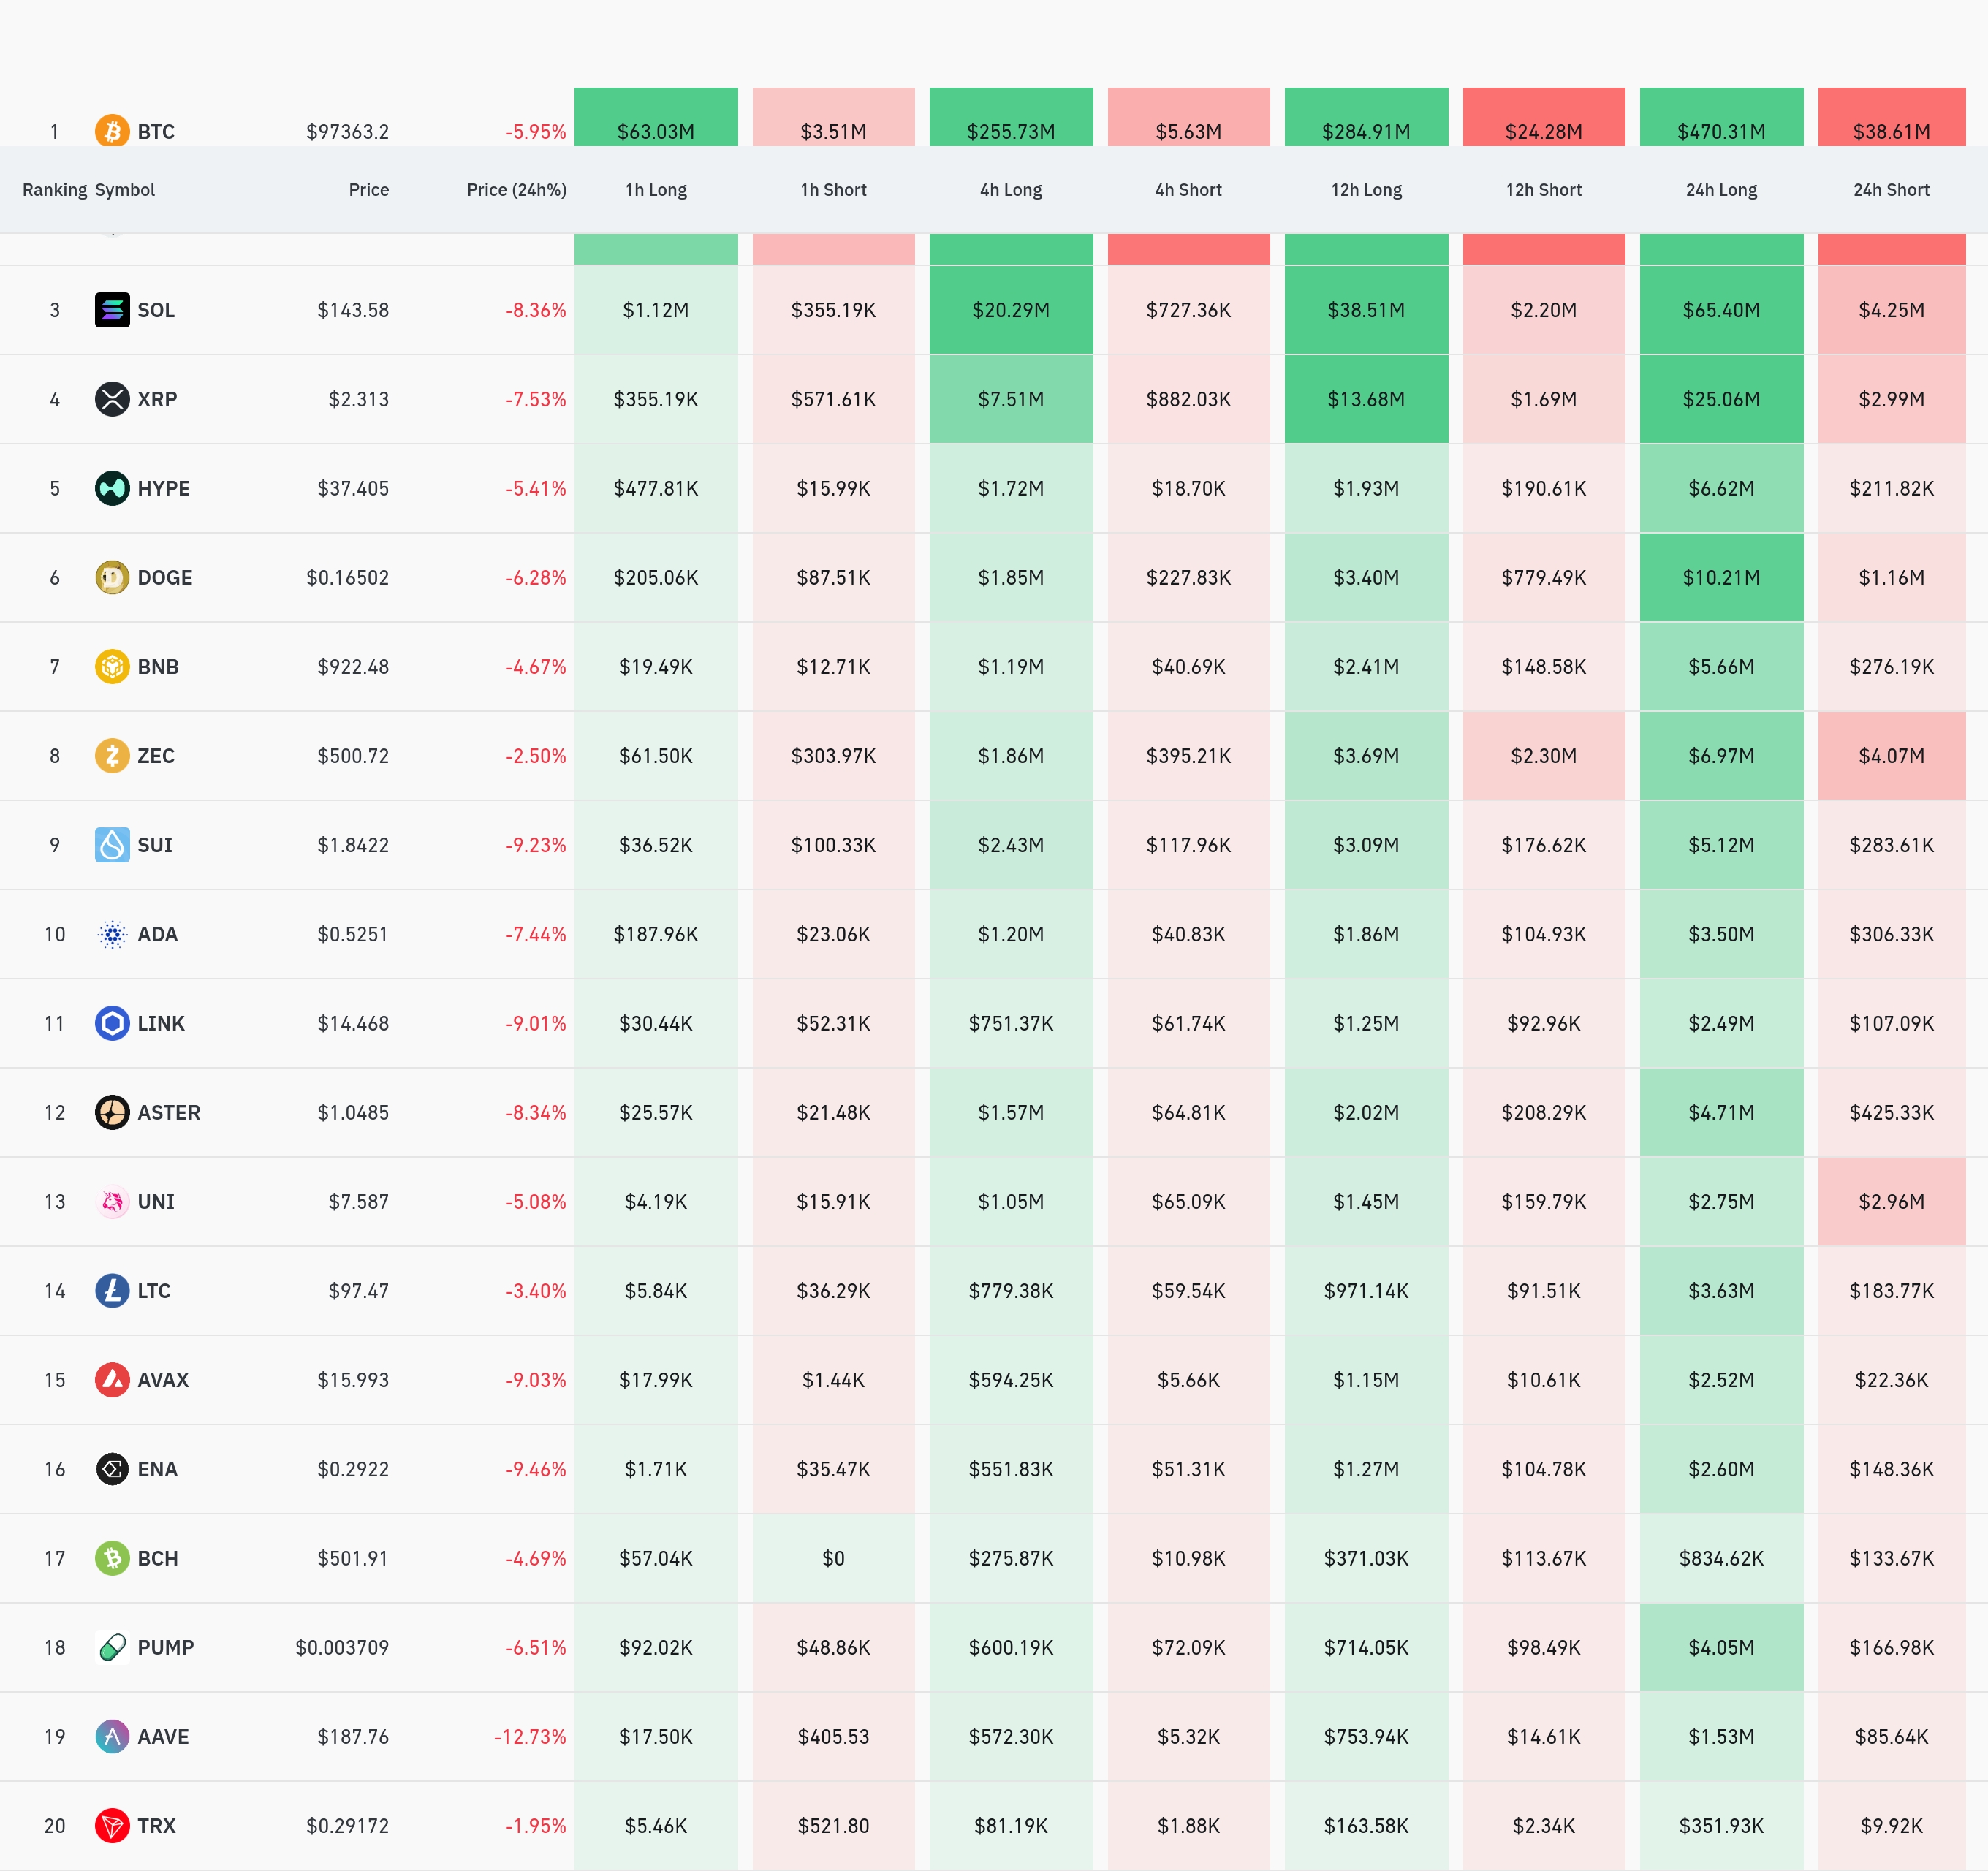Click the HYPE coin icon
This screenshot has width=1988, height=1871.
point(112,488)
